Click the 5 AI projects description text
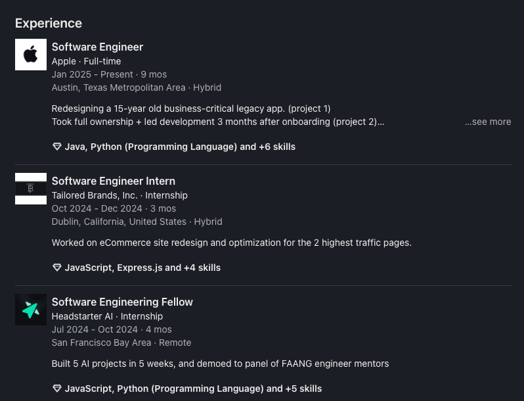This screenshot has width=524, height=401. [x=220, y=364]
